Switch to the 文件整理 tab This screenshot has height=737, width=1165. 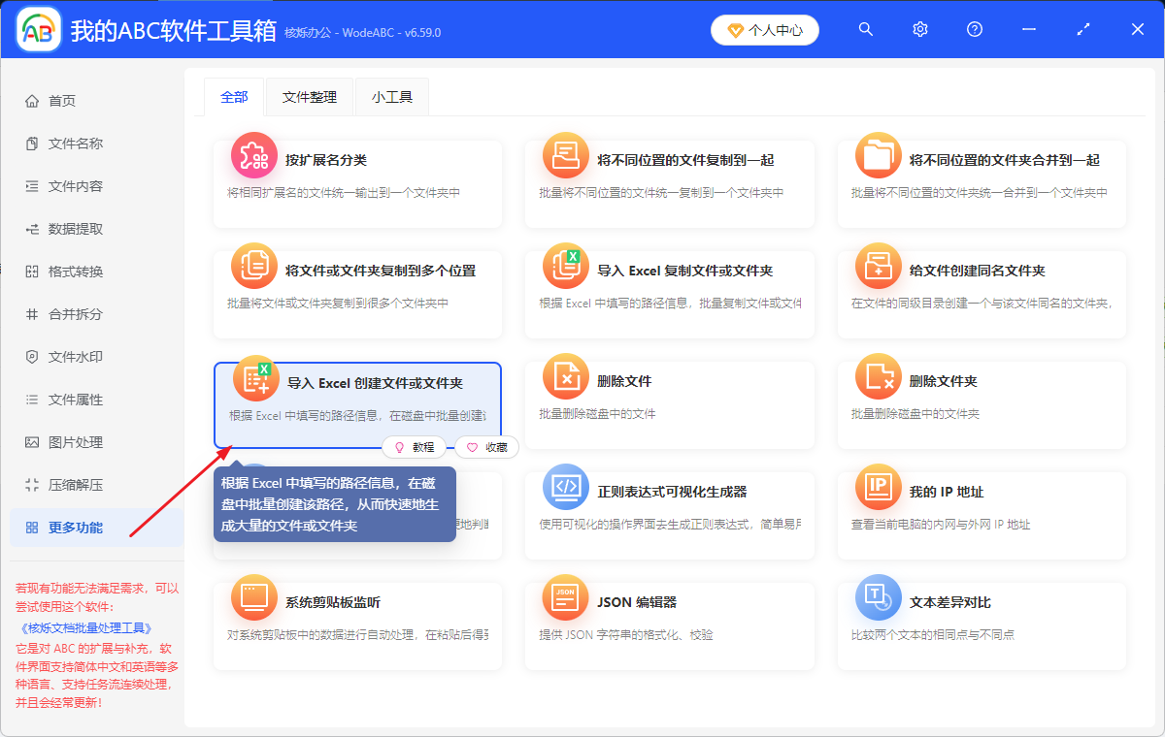(x=309, y=97)
